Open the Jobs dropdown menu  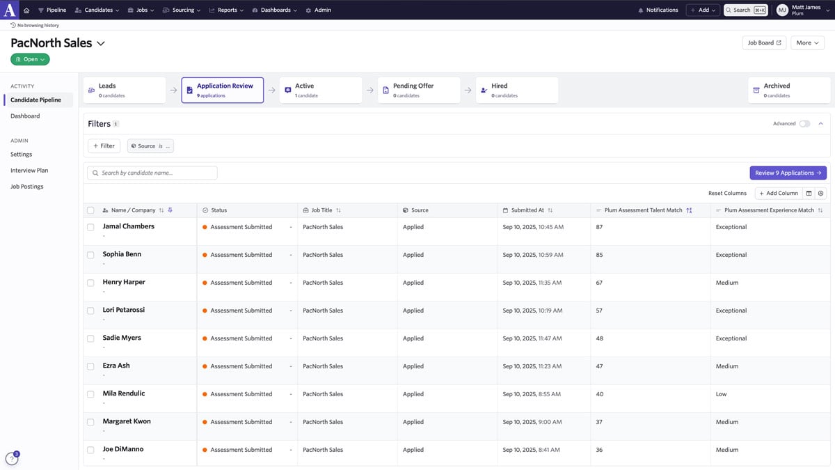pyautogui.click(x=141, y=10)
